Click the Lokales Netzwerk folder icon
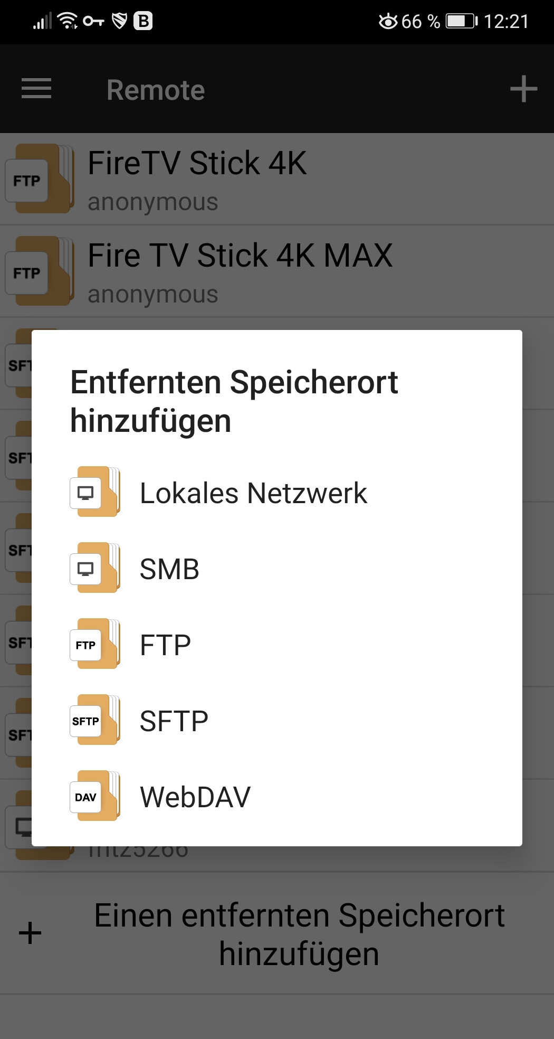The width and height of the screenshot is (554, 1039). (x=95, y=492)
